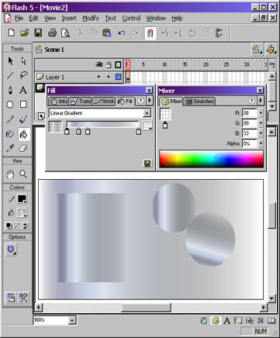Toggle Layer 1 blue outline square

click(x=119, y=77)
